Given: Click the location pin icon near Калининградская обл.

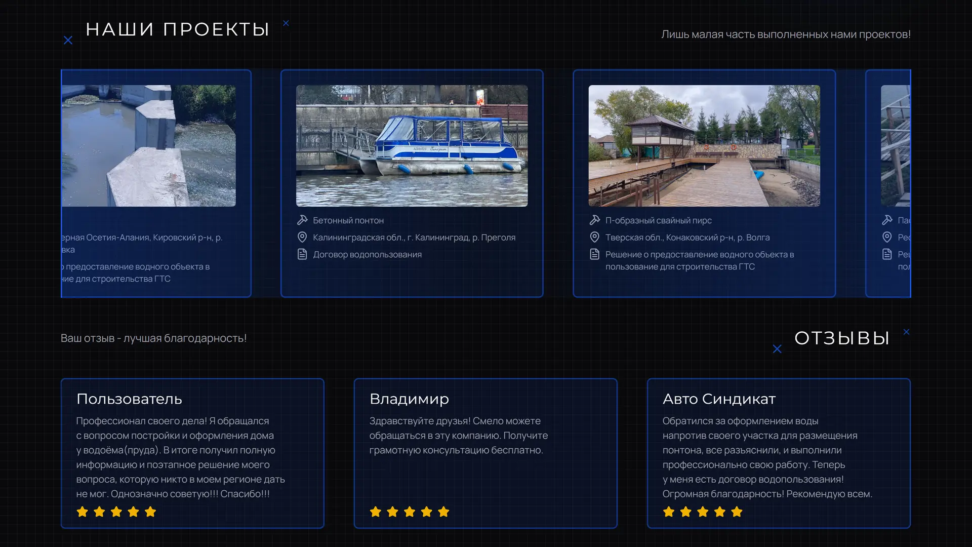Looking at the screenshot, I should pyautogui.click(x=302, y=237).
